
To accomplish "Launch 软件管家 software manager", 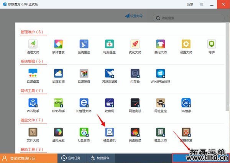I will click(x=58, y=44).
